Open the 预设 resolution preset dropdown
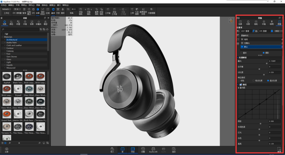Image resolution: width=285 pixels, height=155 pixels. coord(278,31)
